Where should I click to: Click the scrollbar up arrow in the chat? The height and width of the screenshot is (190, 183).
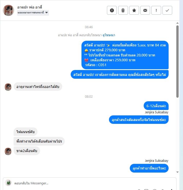click(177, 23)
